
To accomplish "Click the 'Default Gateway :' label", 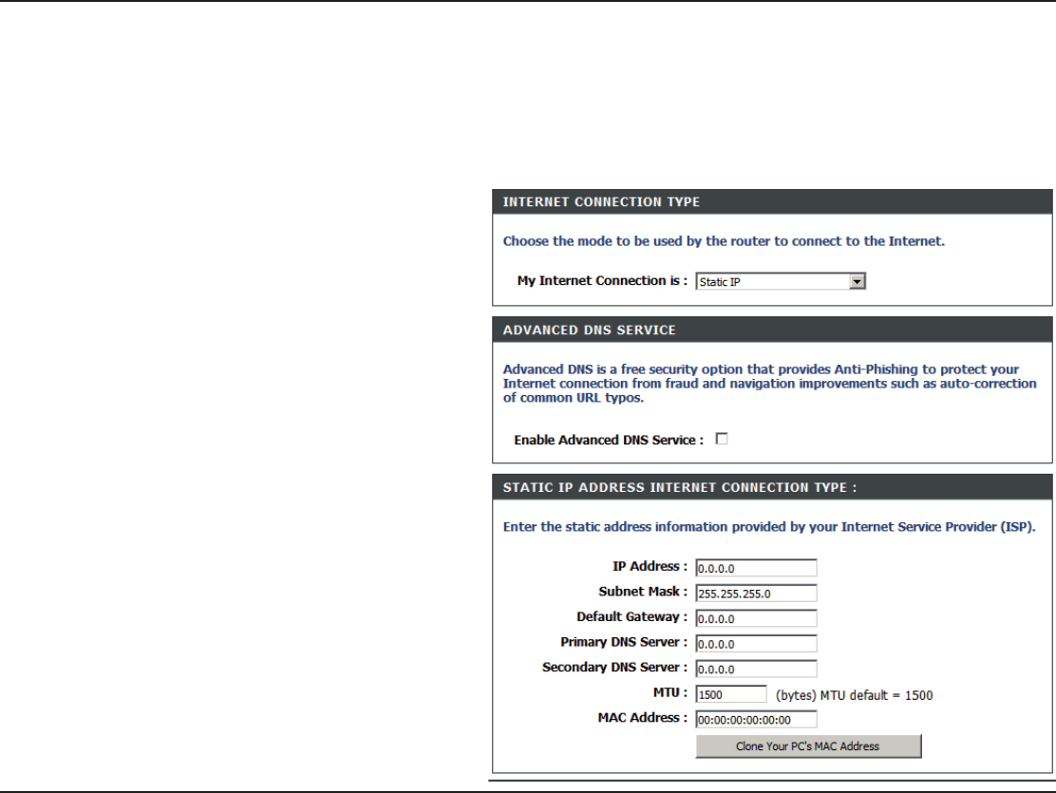I will point(632,616).
